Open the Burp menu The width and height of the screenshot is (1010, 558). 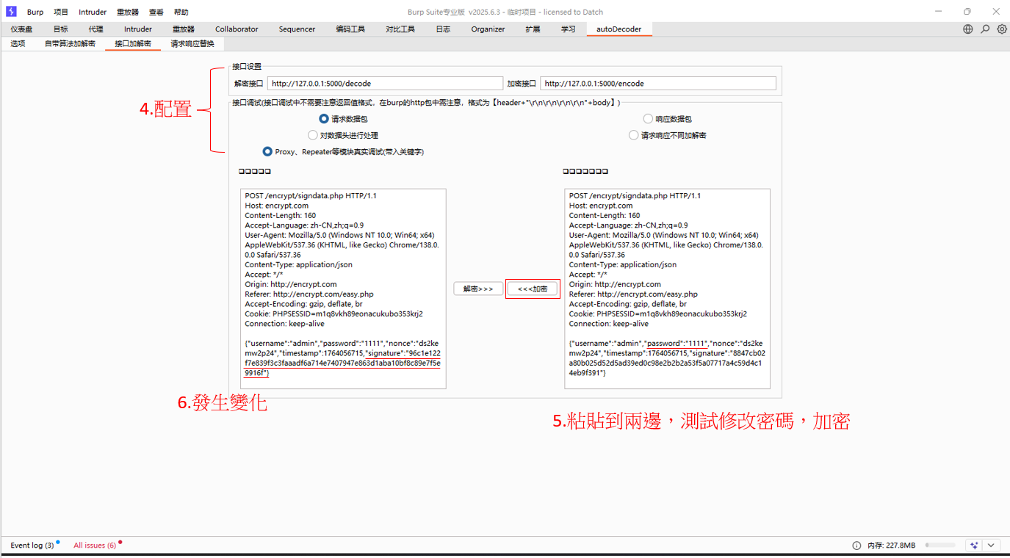(35, 12)
